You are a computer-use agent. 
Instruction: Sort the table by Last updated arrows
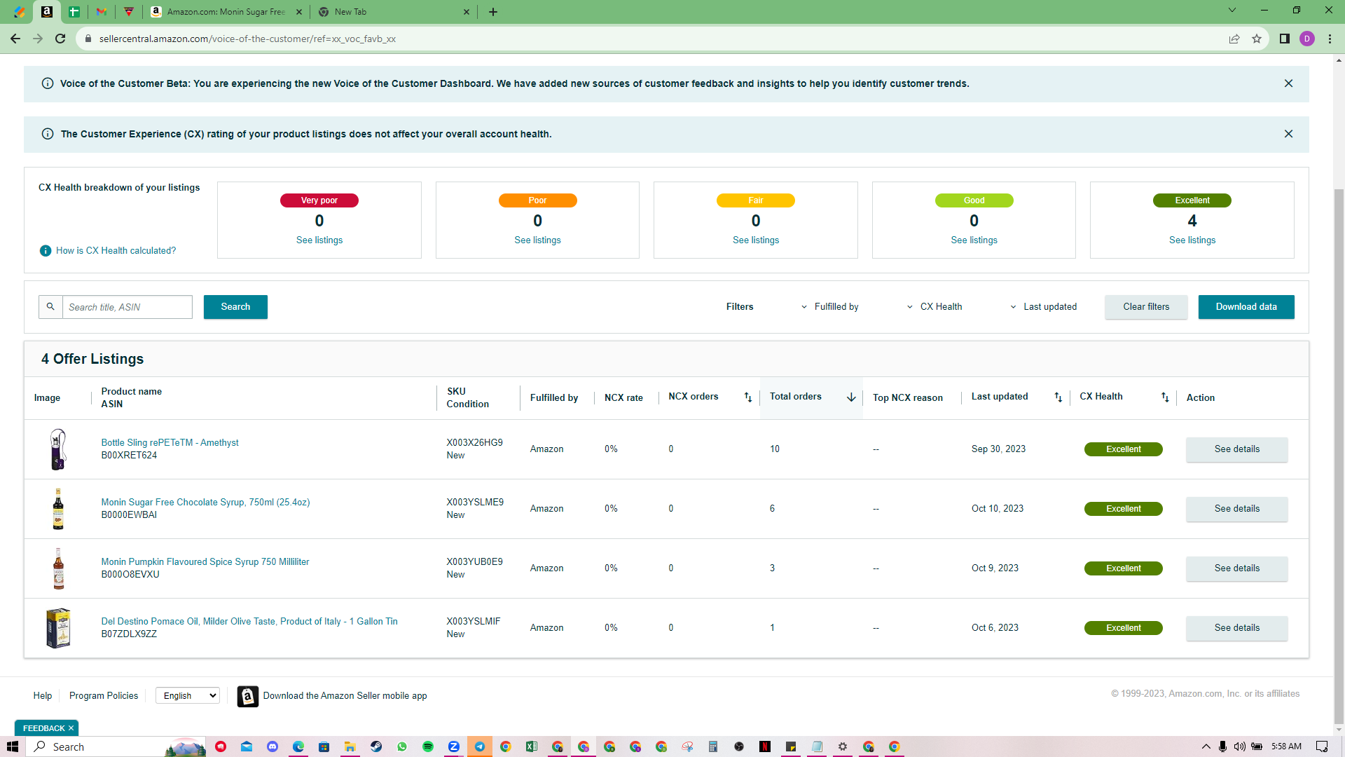pos(1058,397)
